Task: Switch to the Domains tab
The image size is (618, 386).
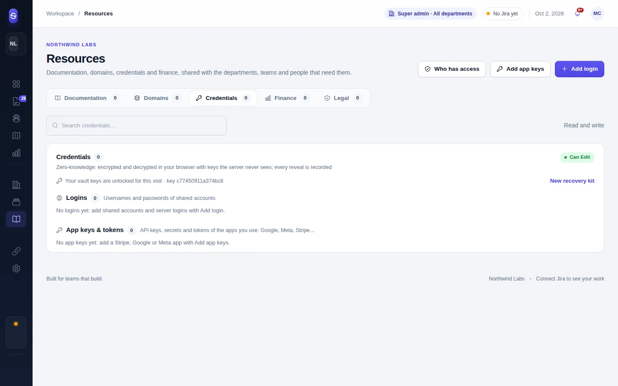Action: 158,98
